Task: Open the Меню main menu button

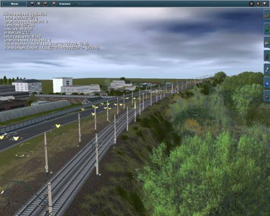Action: [x=15, y=4]
